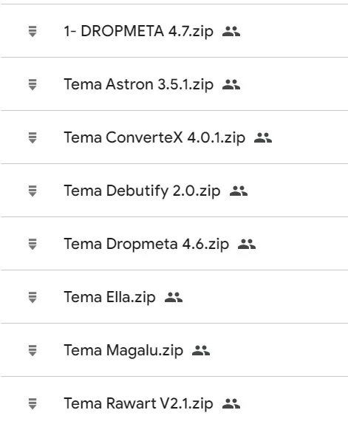Screen dimensions: 348x427
Task: Click the zip icon next to Tema Ella.zip
Action: [33, 298]
